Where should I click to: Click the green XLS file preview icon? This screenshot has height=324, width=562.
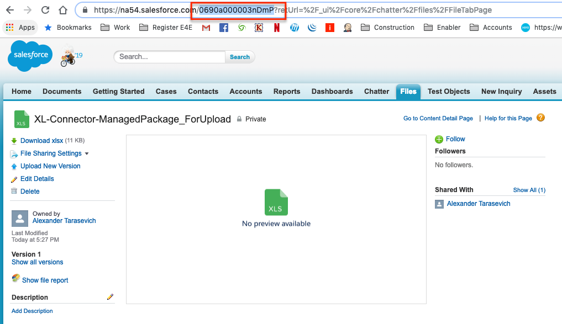[x=276, y=202]
